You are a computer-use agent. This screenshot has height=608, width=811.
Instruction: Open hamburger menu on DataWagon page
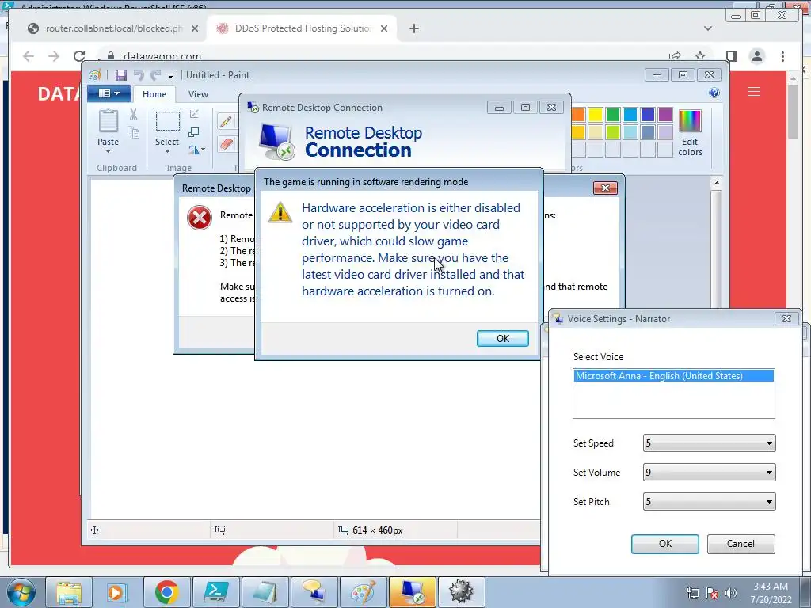coord(754,92)
